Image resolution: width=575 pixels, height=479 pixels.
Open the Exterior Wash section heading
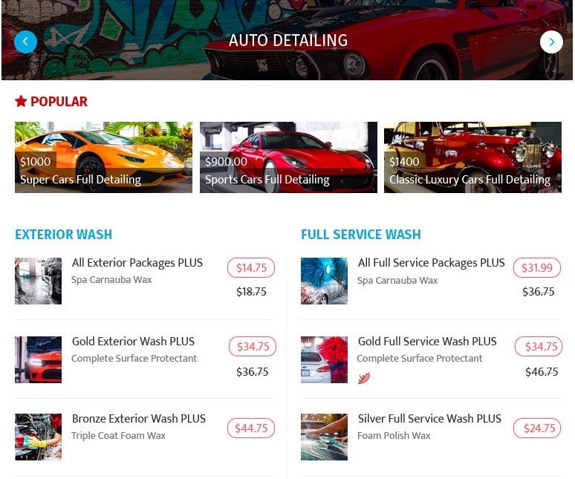click(x=63, y=235)
